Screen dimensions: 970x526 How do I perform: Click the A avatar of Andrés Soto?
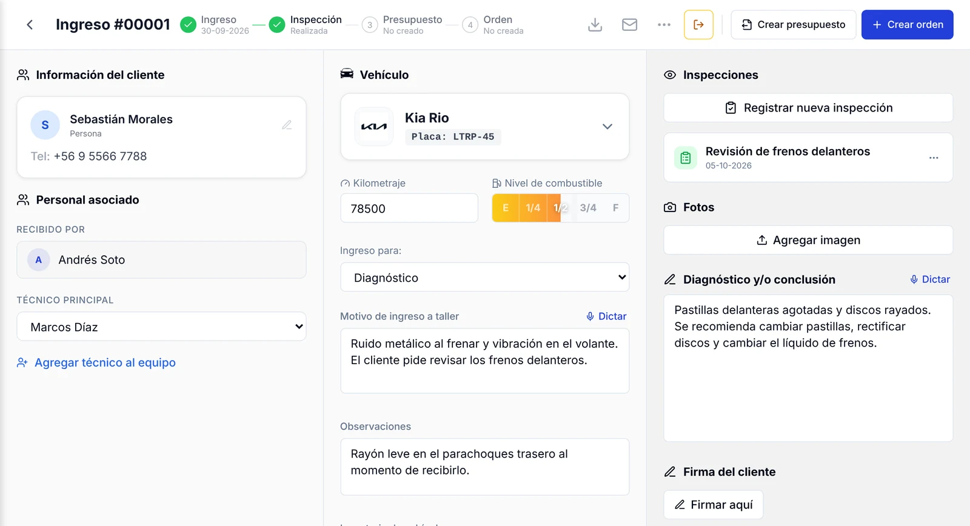coord(39,260)
